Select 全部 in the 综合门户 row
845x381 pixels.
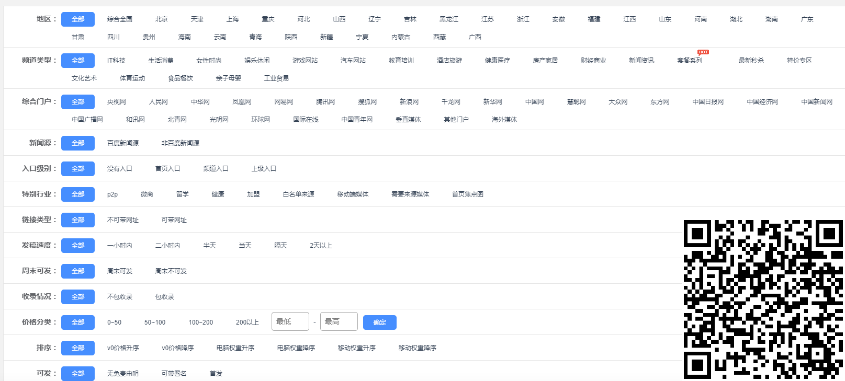coord(78,102)
